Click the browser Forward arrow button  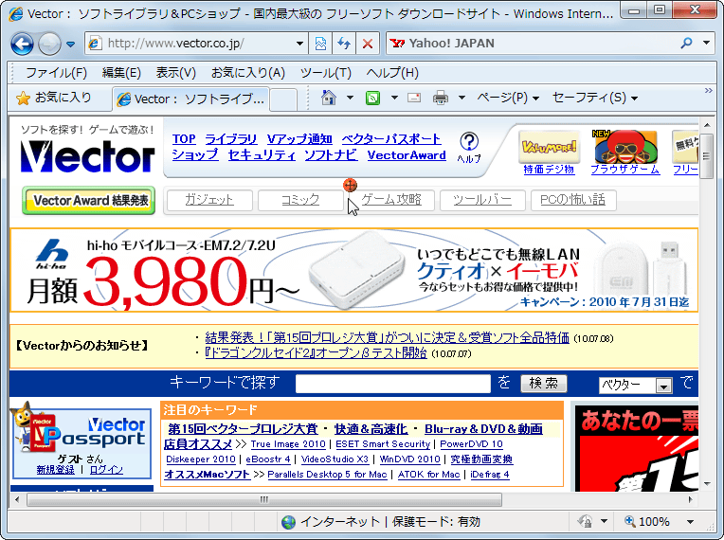[x=49, y=44]
